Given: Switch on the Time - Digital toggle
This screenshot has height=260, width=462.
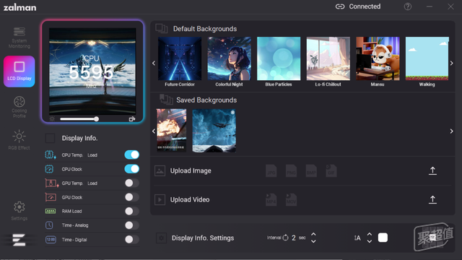Looking at the screenshot, I should pos(131,239).
